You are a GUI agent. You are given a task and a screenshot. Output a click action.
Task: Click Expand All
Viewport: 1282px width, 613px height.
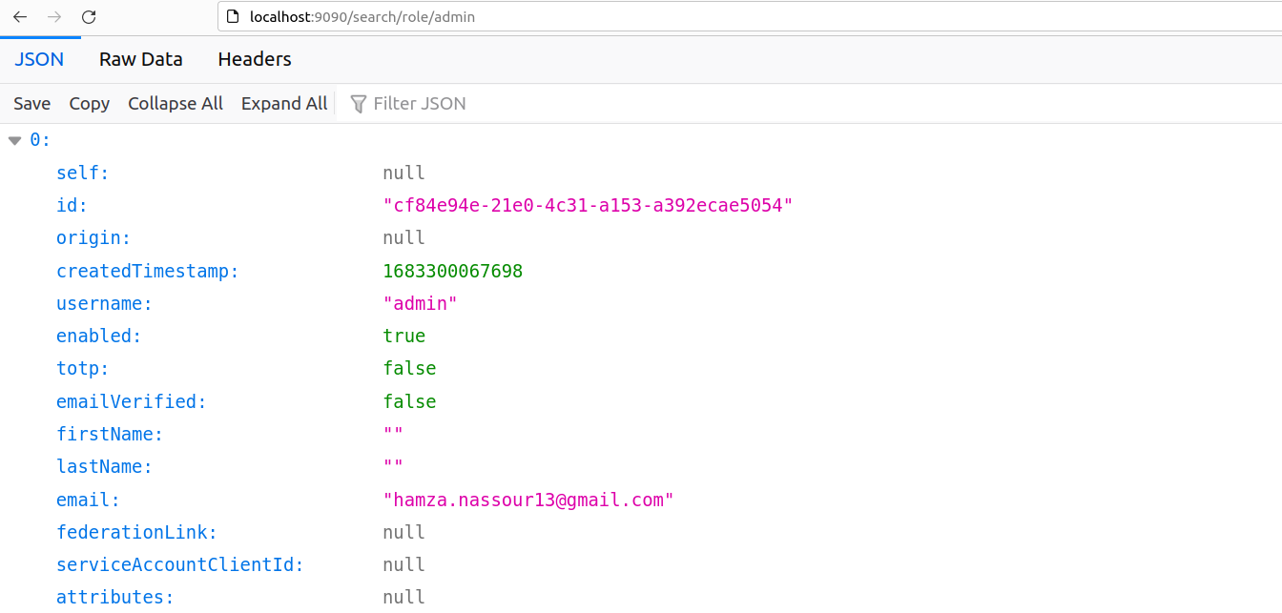click(x=283, y=103)
